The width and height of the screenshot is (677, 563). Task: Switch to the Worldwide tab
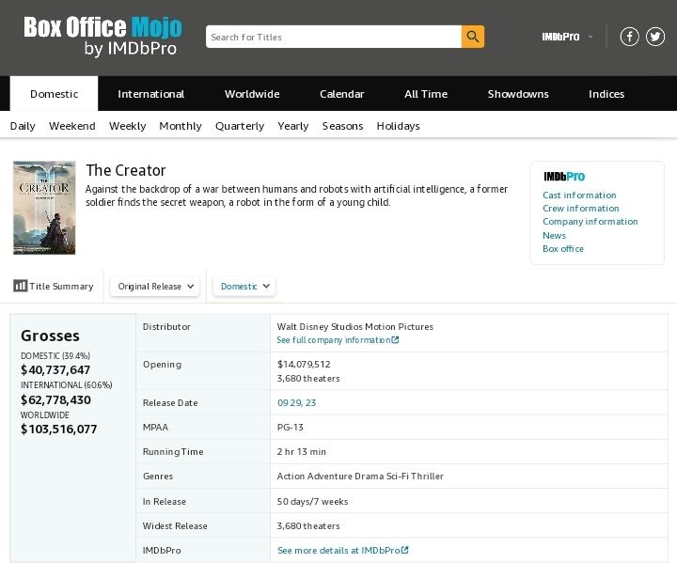[x=252, y=94]
